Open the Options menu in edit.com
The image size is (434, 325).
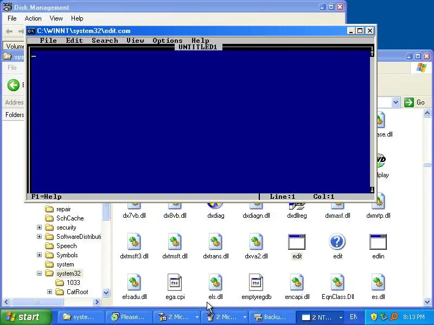pyautogui.click(x=168, y=40)
